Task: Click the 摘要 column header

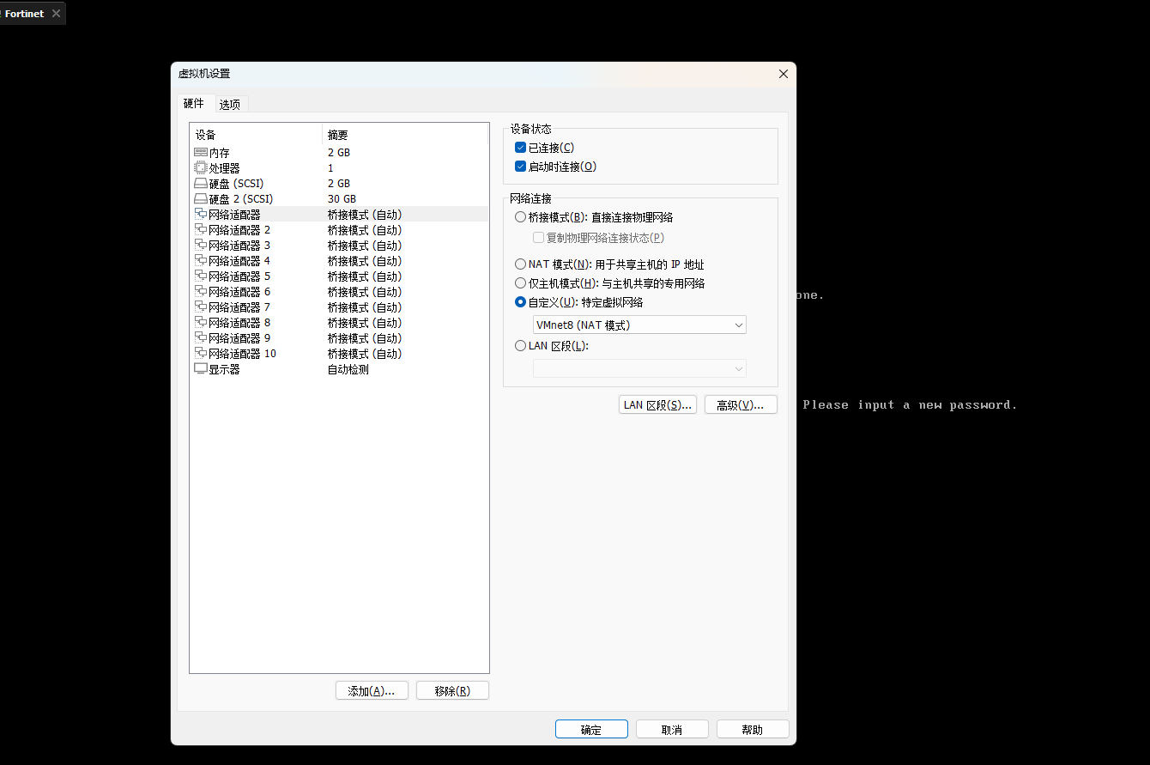Action: 338,135
